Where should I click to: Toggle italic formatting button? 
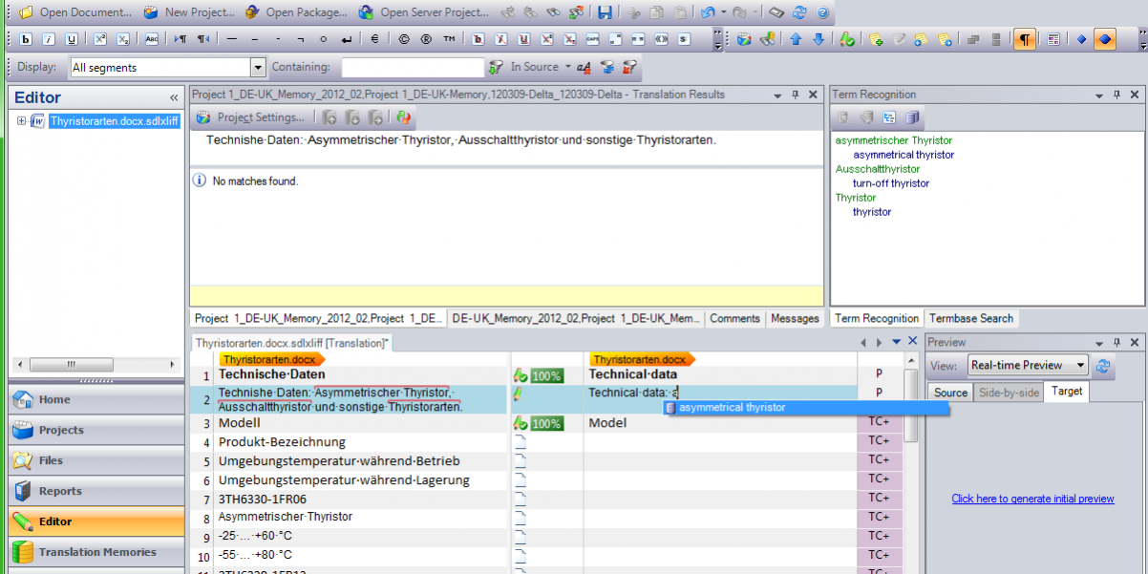pos(48,39)
